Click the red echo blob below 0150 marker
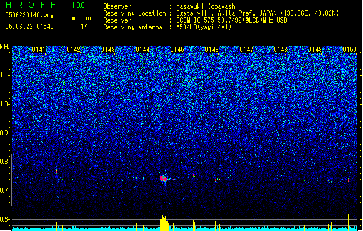 tap(349, 180)
